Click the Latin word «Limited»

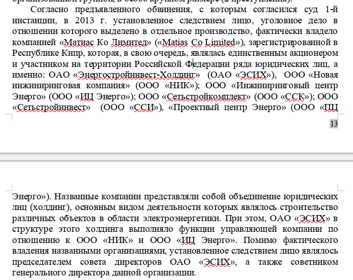[220, 42]
